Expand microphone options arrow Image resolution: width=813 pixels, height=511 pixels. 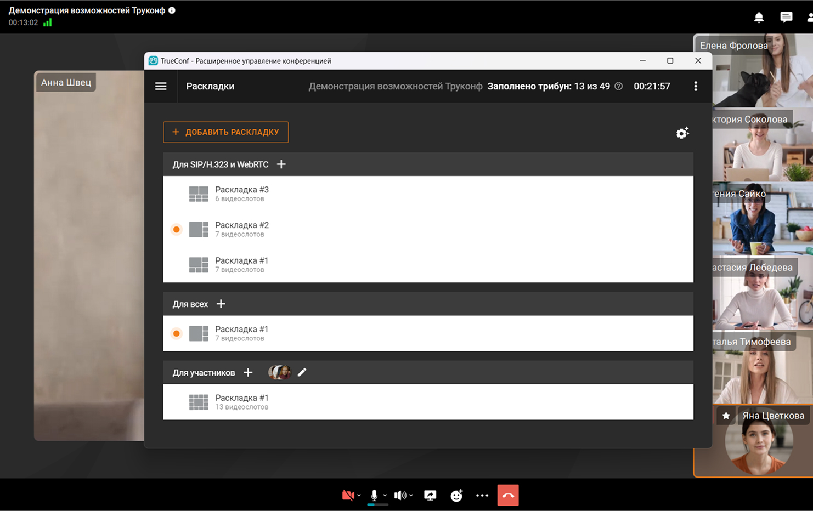tap(385, 496)
